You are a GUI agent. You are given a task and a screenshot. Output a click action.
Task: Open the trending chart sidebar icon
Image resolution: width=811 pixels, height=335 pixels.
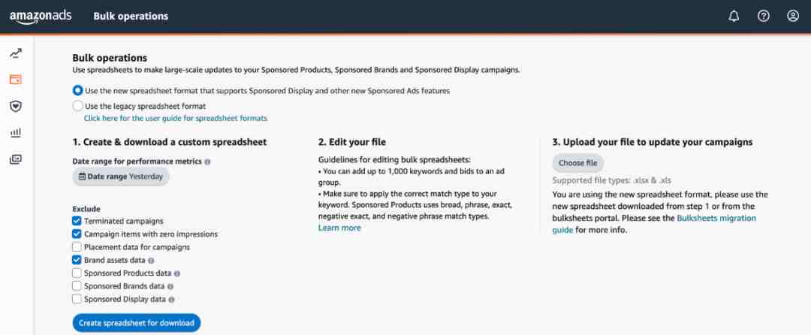[x=16, y=53]
